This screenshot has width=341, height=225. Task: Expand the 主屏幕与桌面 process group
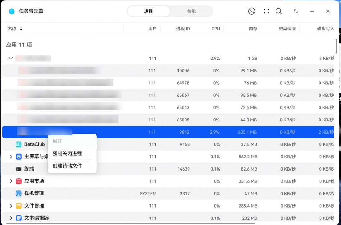click(x=11, y=157)
